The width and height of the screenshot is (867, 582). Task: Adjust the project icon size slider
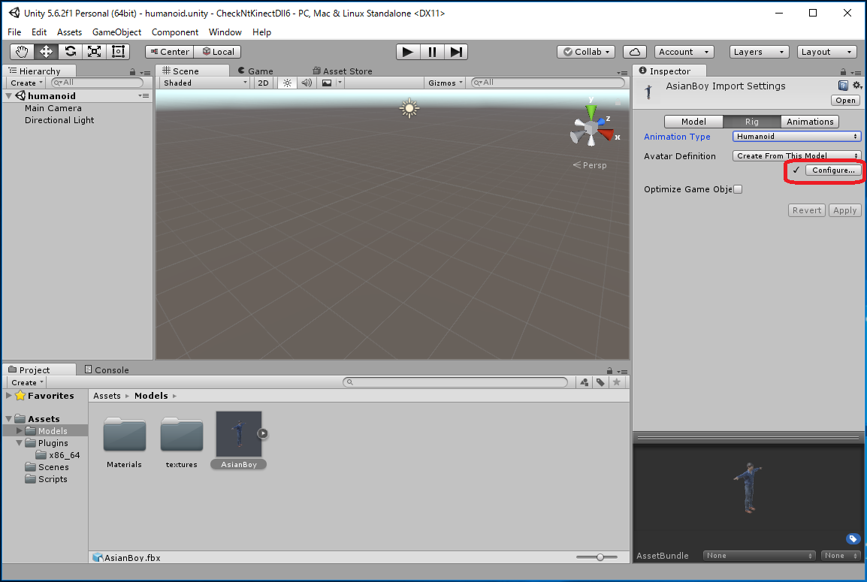[x=600, y=557]
